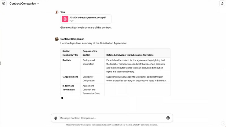This screenshot has width=226, height=127.
Task: Click the Section Number & Title header
Action: click(70, 53)
